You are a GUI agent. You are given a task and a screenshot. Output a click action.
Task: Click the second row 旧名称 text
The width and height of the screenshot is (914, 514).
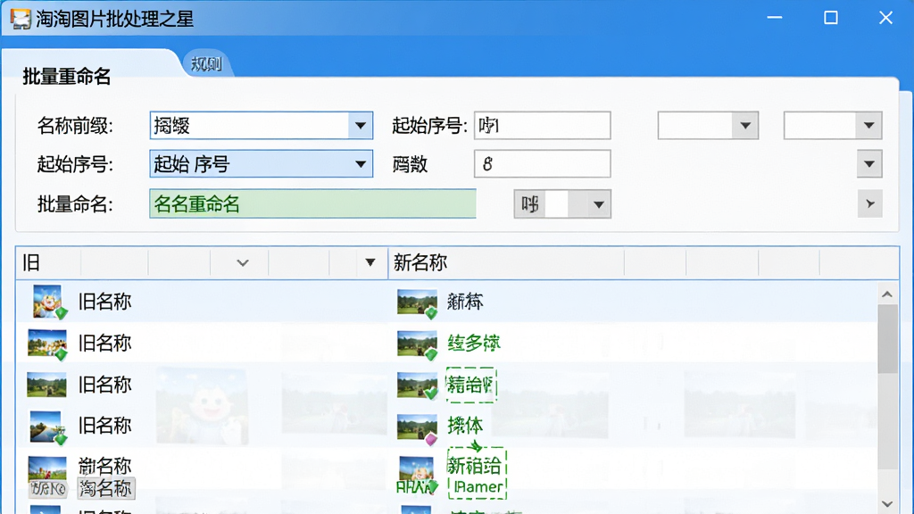coord(105,344)
